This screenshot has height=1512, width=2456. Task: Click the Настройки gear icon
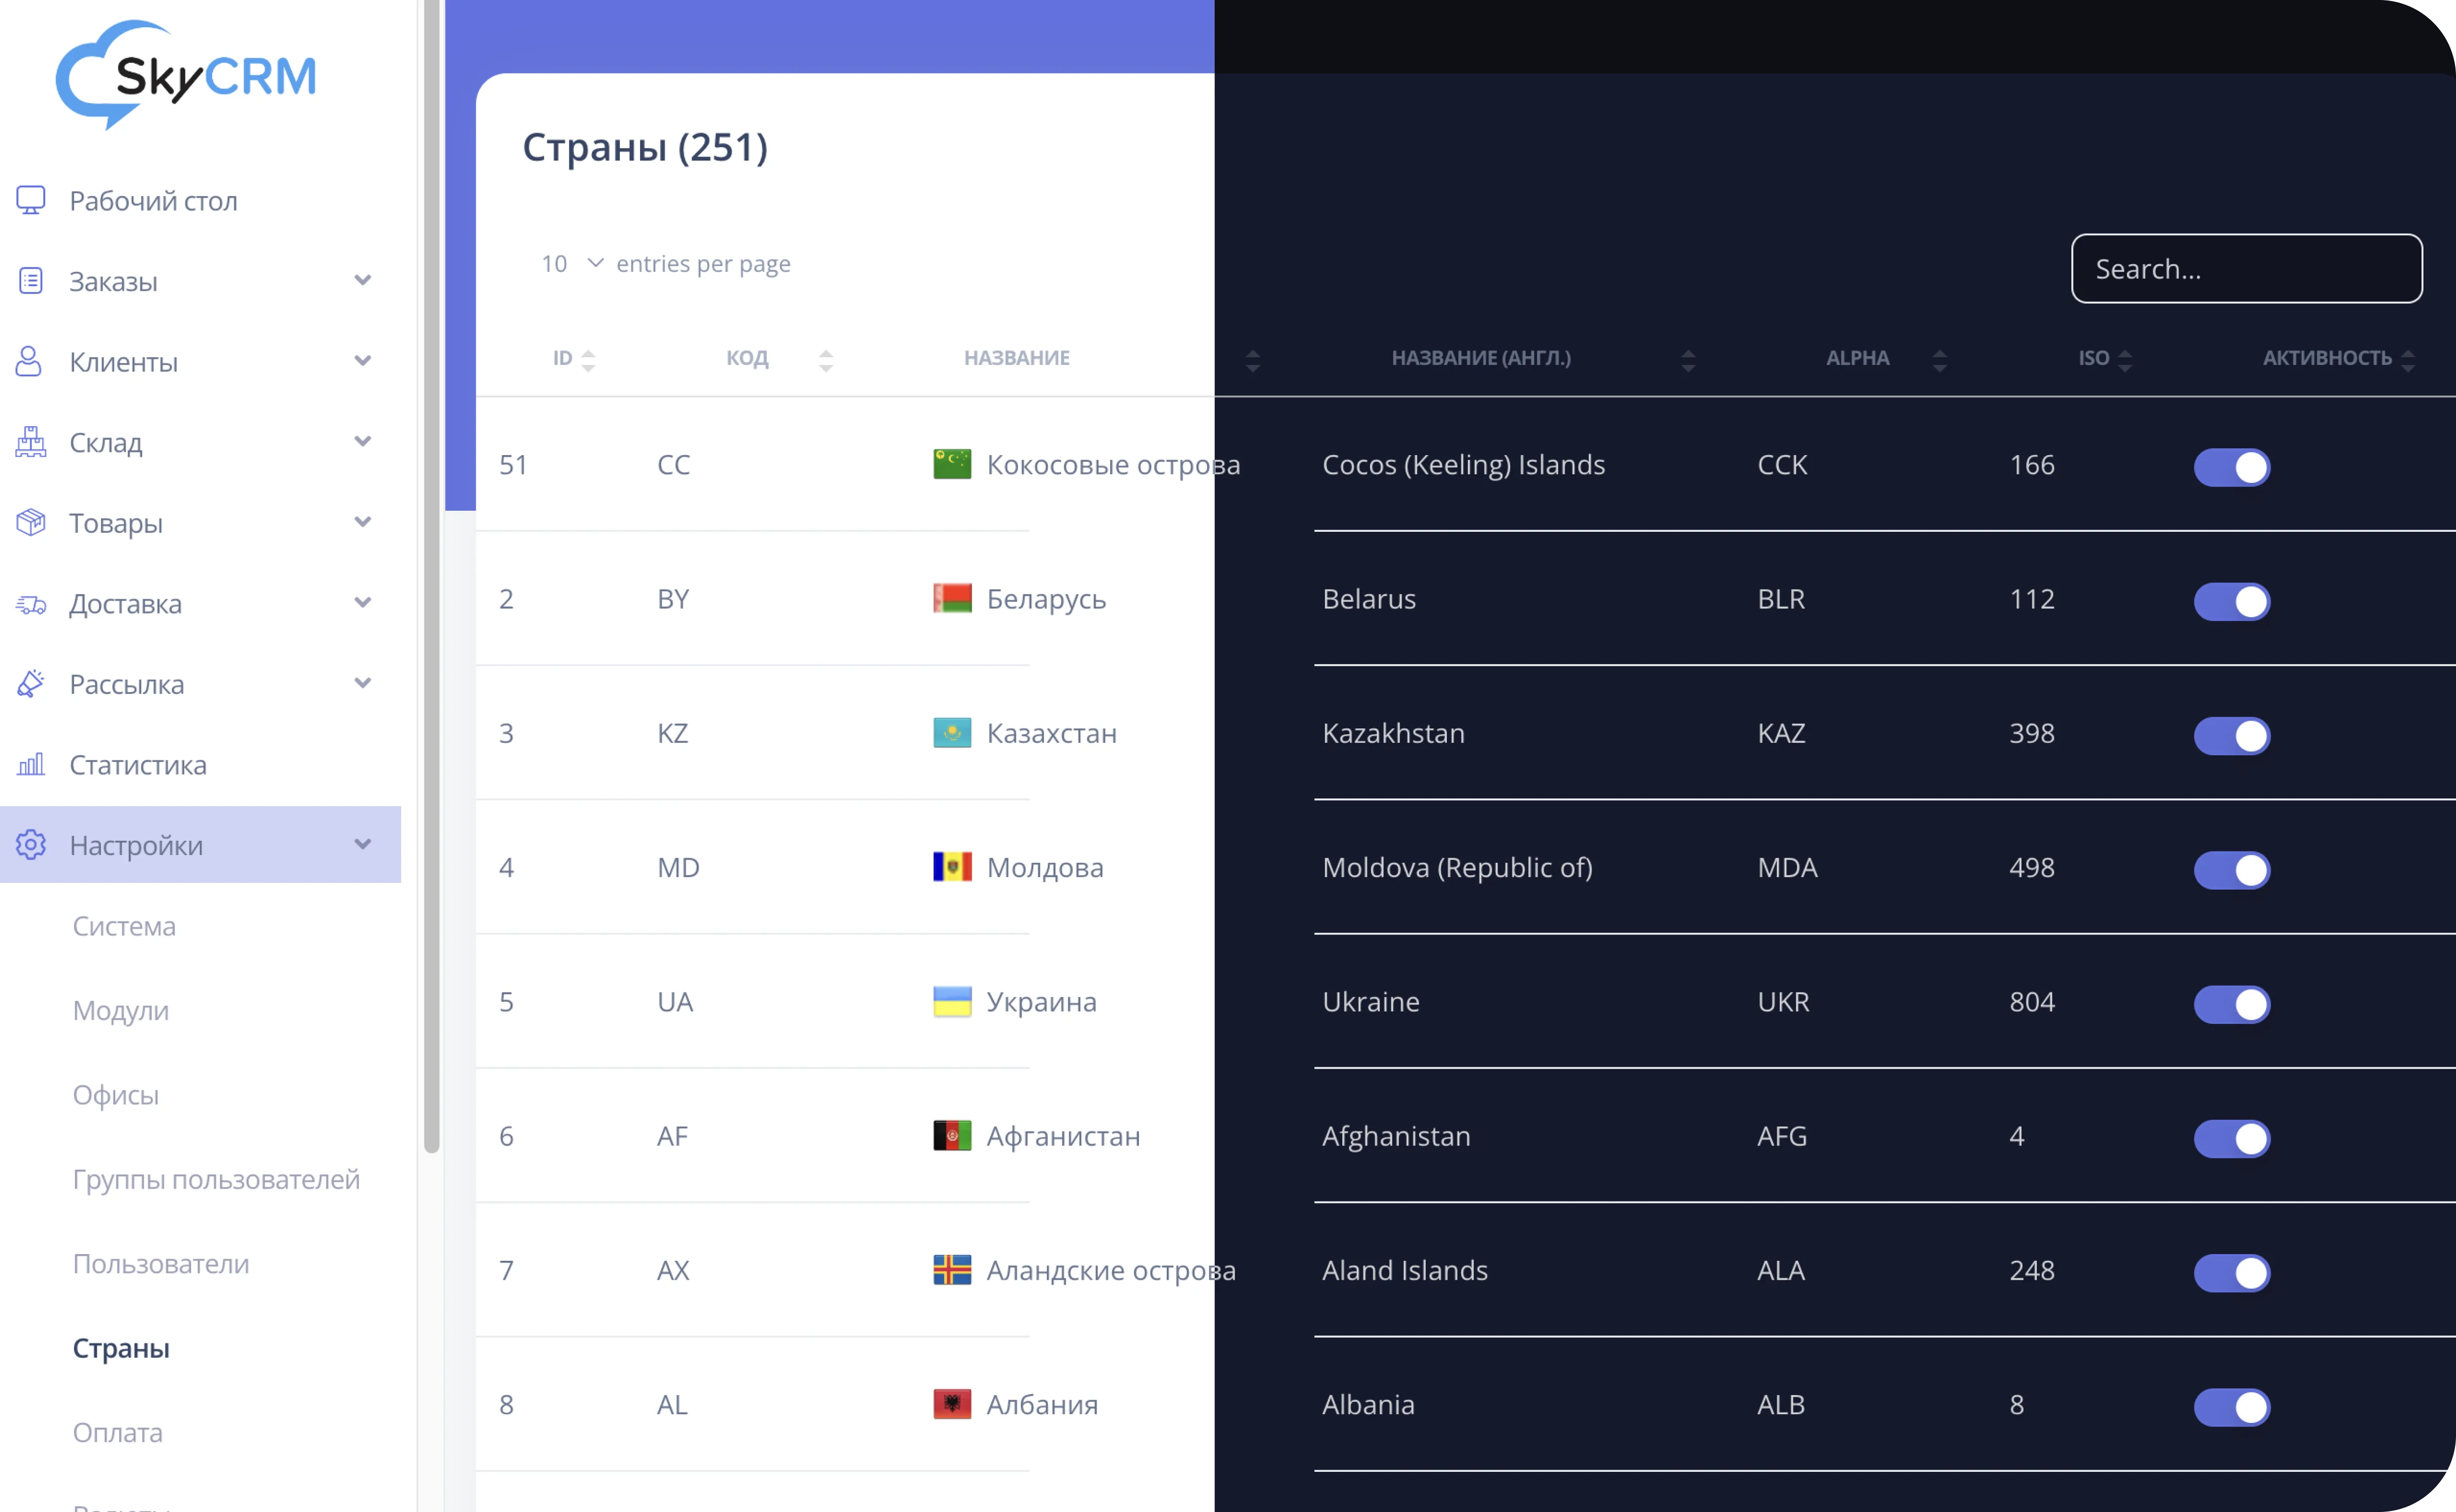tap(31, 845)
